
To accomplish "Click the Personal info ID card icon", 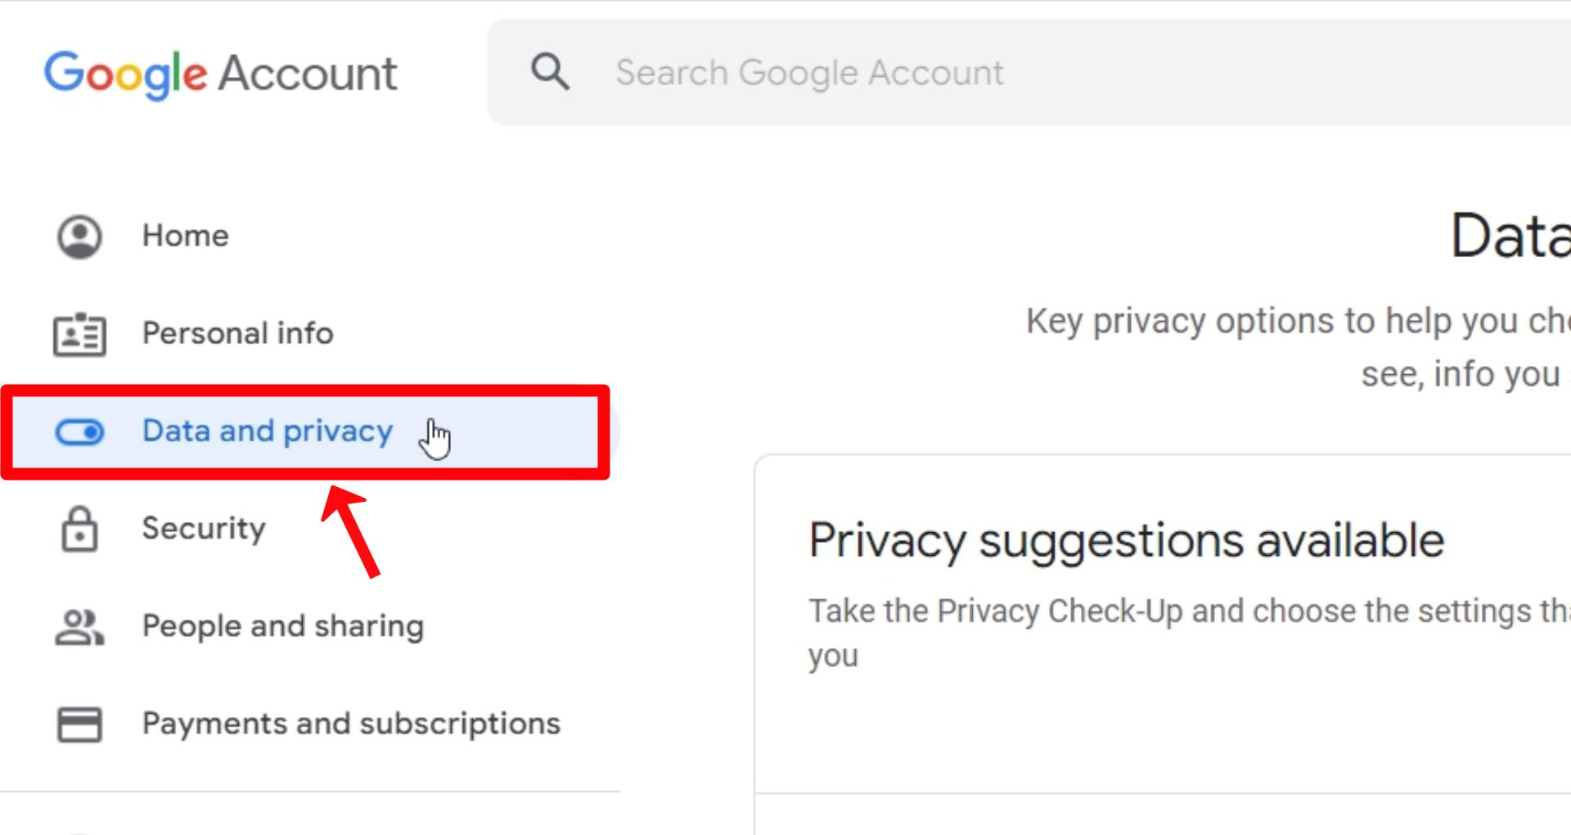I will tap(79, 334).
